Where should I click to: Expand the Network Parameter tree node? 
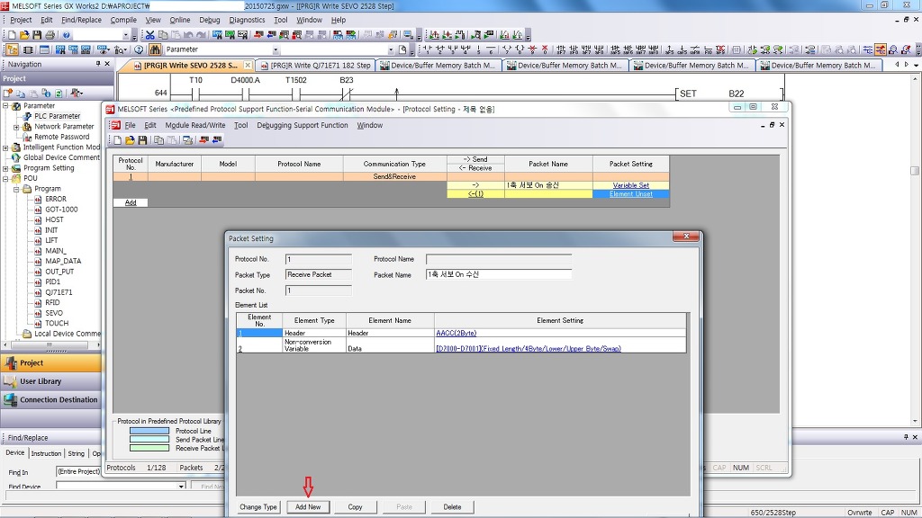(16, 127)
